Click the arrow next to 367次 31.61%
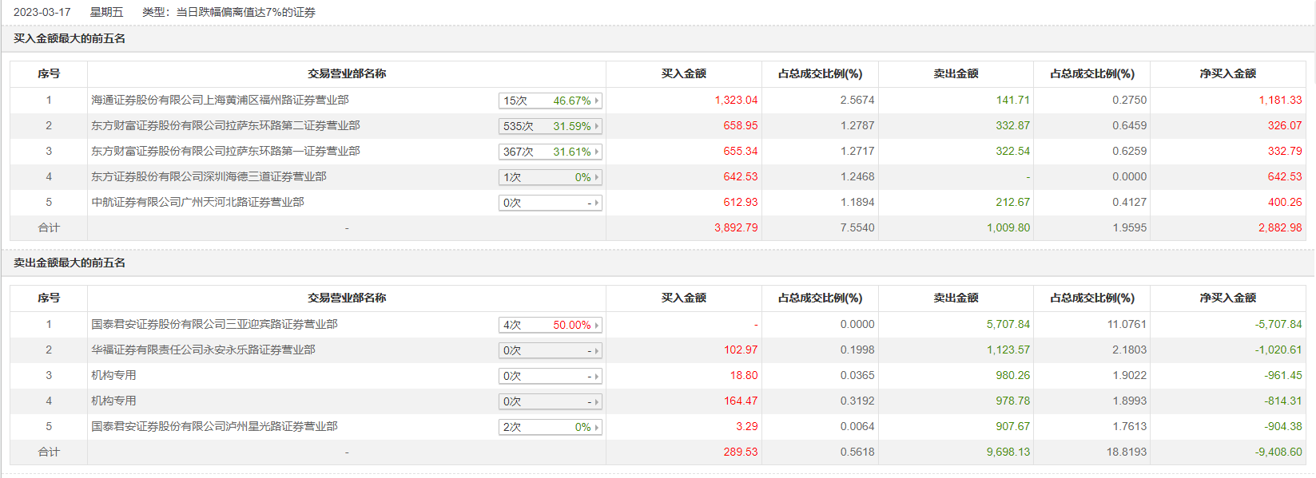The image size is (1316, 478). pos(596,152)
